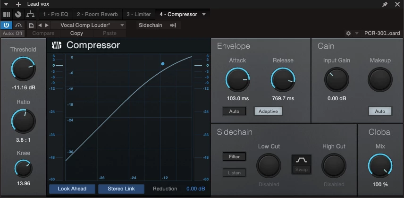Toggle the plug-in power bypass button
Image resolution: width=404 pixels, height=198 pixels.
pos(7,25)
